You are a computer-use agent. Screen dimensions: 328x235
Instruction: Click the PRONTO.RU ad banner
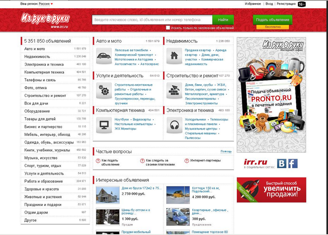[x=271, y=95]
